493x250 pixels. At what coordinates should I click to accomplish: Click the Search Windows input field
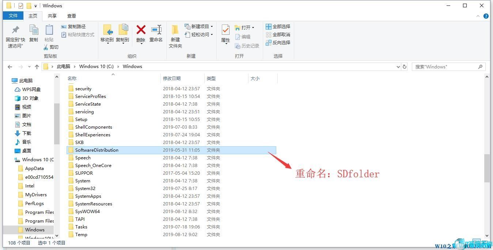tap(449, 67)
